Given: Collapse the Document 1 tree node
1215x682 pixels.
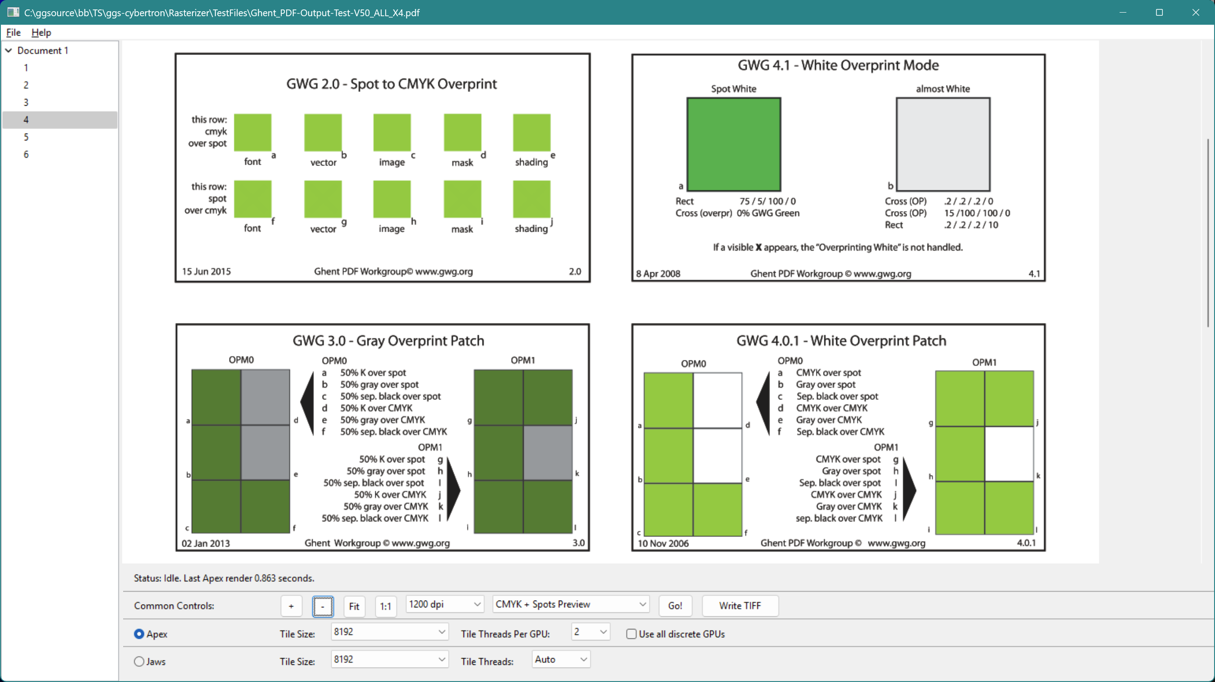Looking at the screenshot, I should click(x=9, y=50).
